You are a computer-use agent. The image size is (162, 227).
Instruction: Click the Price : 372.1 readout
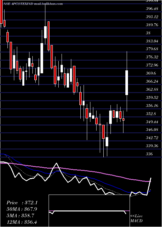(22, 203)
